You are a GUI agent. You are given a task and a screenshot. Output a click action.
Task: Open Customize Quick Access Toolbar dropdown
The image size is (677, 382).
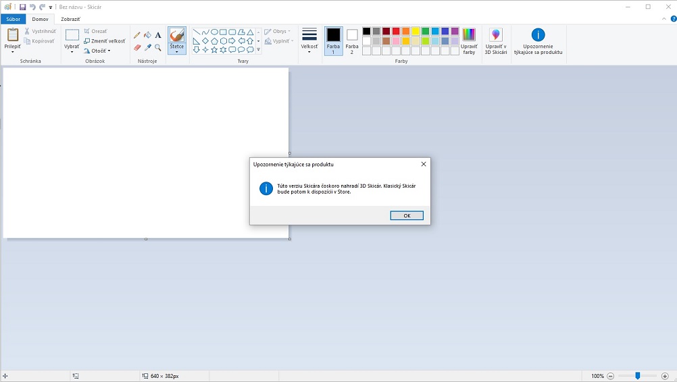tap(51, 7)
